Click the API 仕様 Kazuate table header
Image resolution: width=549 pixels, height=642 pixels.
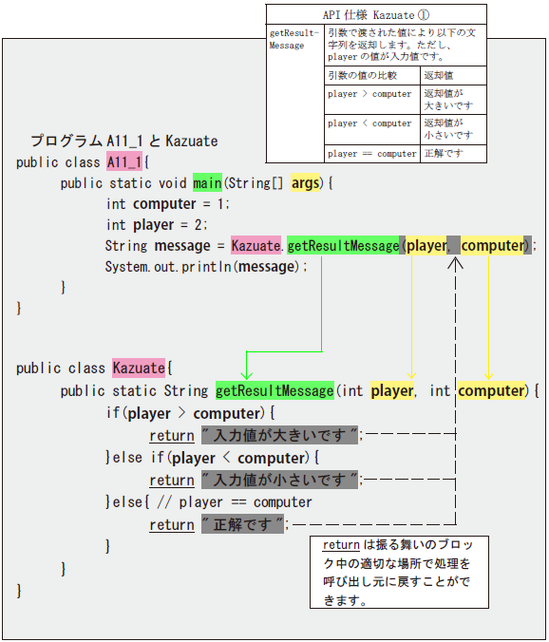[376, 15]
